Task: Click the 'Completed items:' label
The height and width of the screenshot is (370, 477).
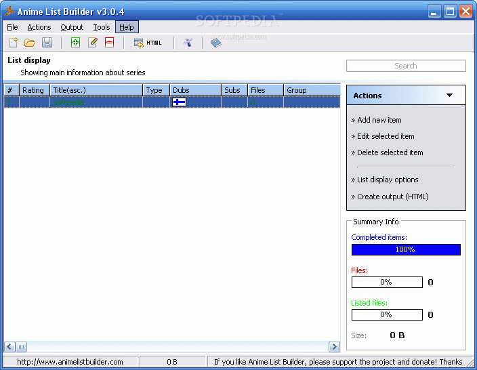Action: (379, 237)
